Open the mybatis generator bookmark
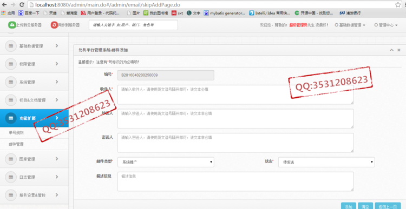This screenshot has height=209, width=406. pos(225,13)
